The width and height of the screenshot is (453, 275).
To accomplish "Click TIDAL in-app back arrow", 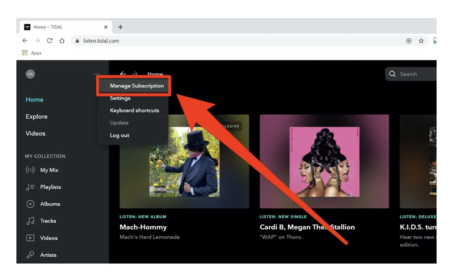I will coord(123,74).
